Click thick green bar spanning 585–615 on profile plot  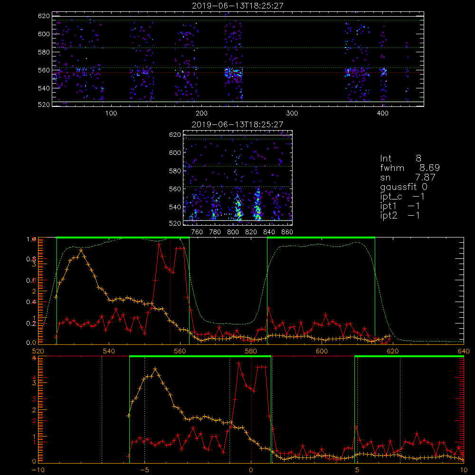click(x=321, y=237)
